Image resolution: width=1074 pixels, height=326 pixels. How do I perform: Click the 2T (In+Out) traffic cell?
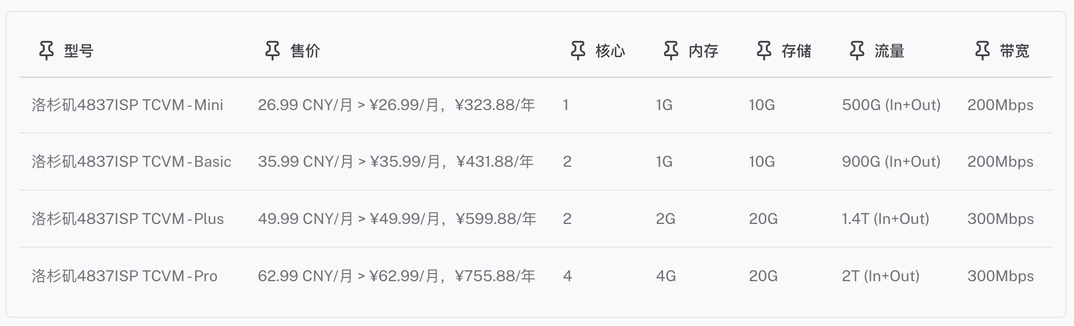tap(880, 276)
